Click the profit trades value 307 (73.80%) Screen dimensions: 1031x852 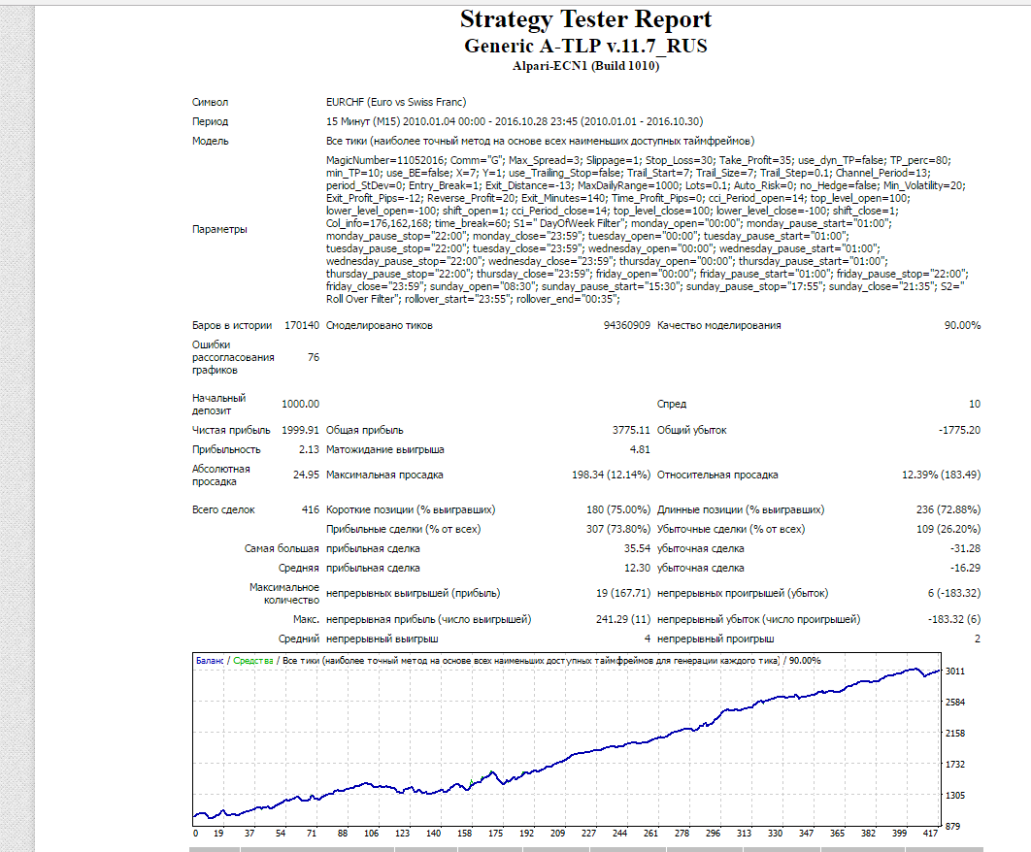[618, 529]
